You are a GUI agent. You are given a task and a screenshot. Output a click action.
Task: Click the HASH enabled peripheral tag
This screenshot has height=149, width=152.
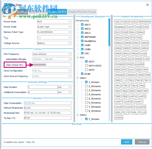(x=143, y=53)
